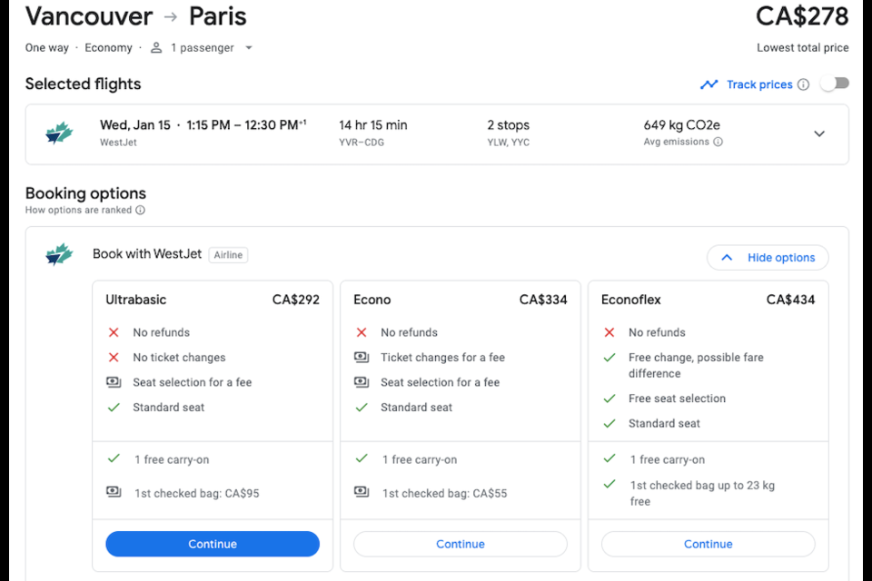Click the WestJet logo beside Book with WestJet
Screen dimensions: 872x581
59,254
